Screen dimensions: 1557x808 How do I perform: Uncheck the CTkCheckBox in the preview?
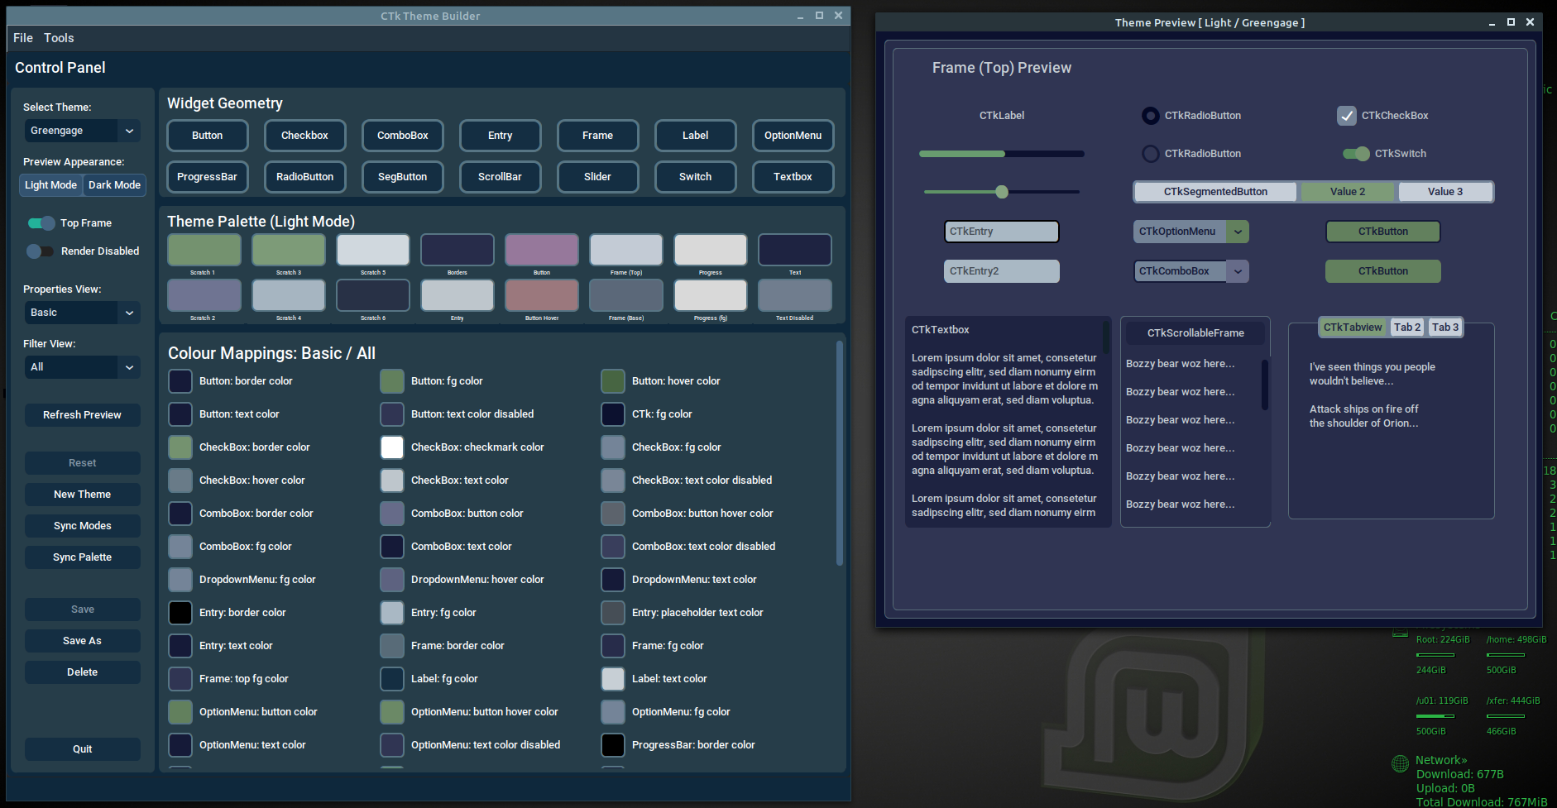(1347, 116)
